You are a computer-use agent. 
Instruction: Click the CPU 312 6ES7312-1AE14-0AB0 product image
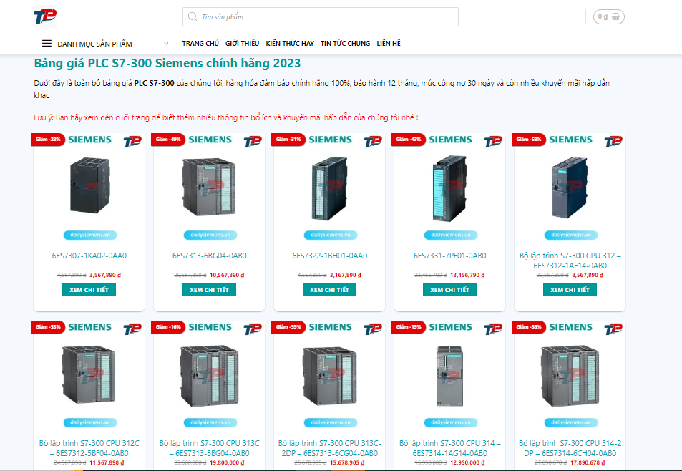click(570, 188)
